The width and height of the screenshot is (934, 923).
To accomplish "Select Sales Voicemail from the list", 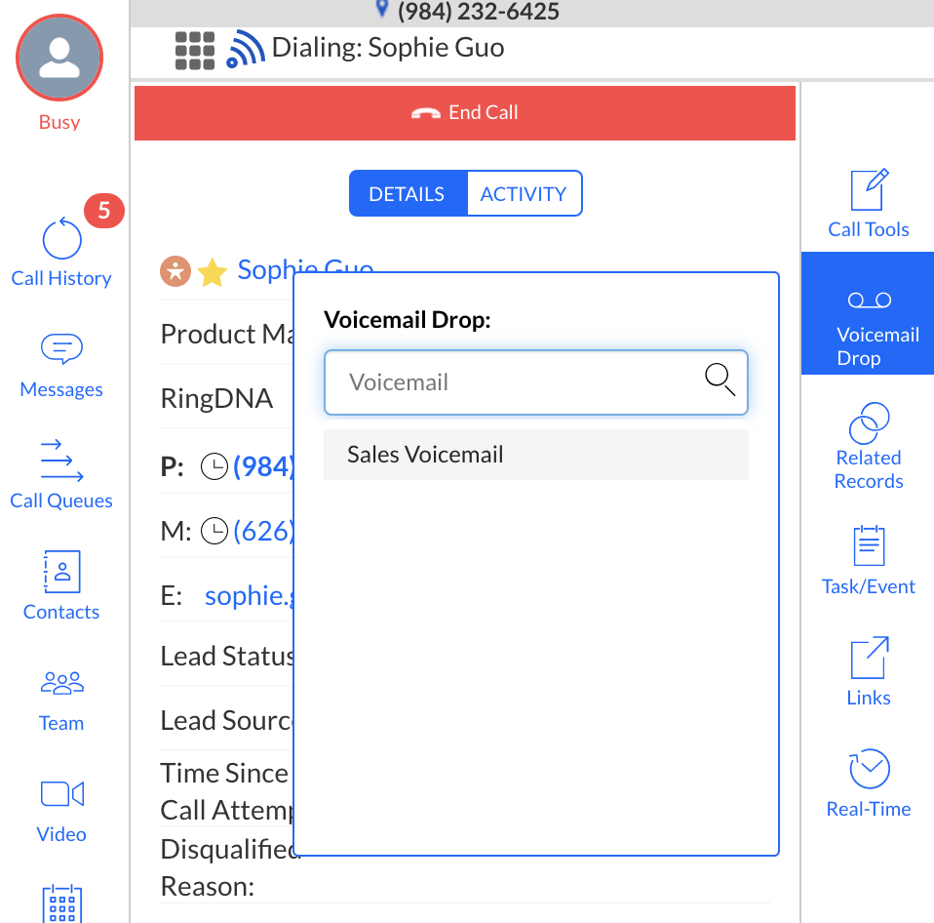I will pyautogui.click(x=535, y=455).
